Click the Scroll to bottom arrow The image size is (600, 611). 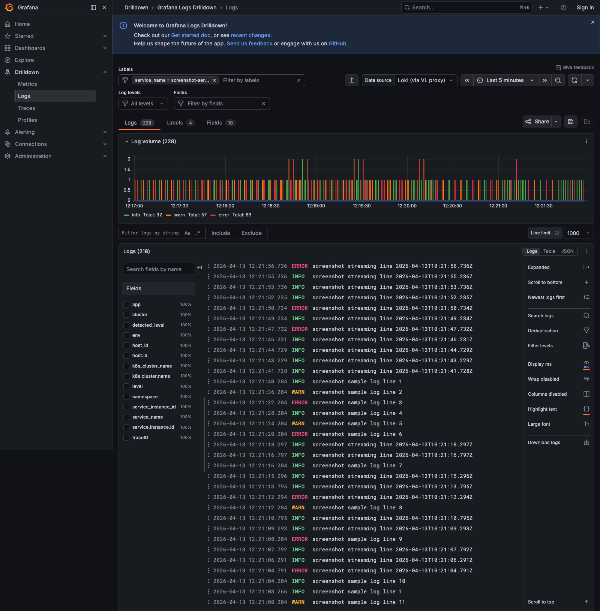tap(586, 282)
